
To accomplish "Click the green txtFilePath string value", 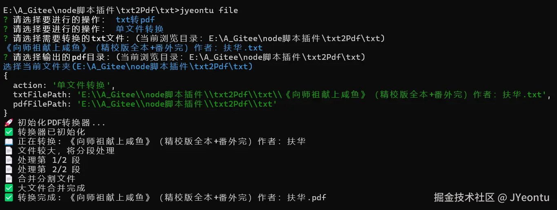I will [312, 95].
